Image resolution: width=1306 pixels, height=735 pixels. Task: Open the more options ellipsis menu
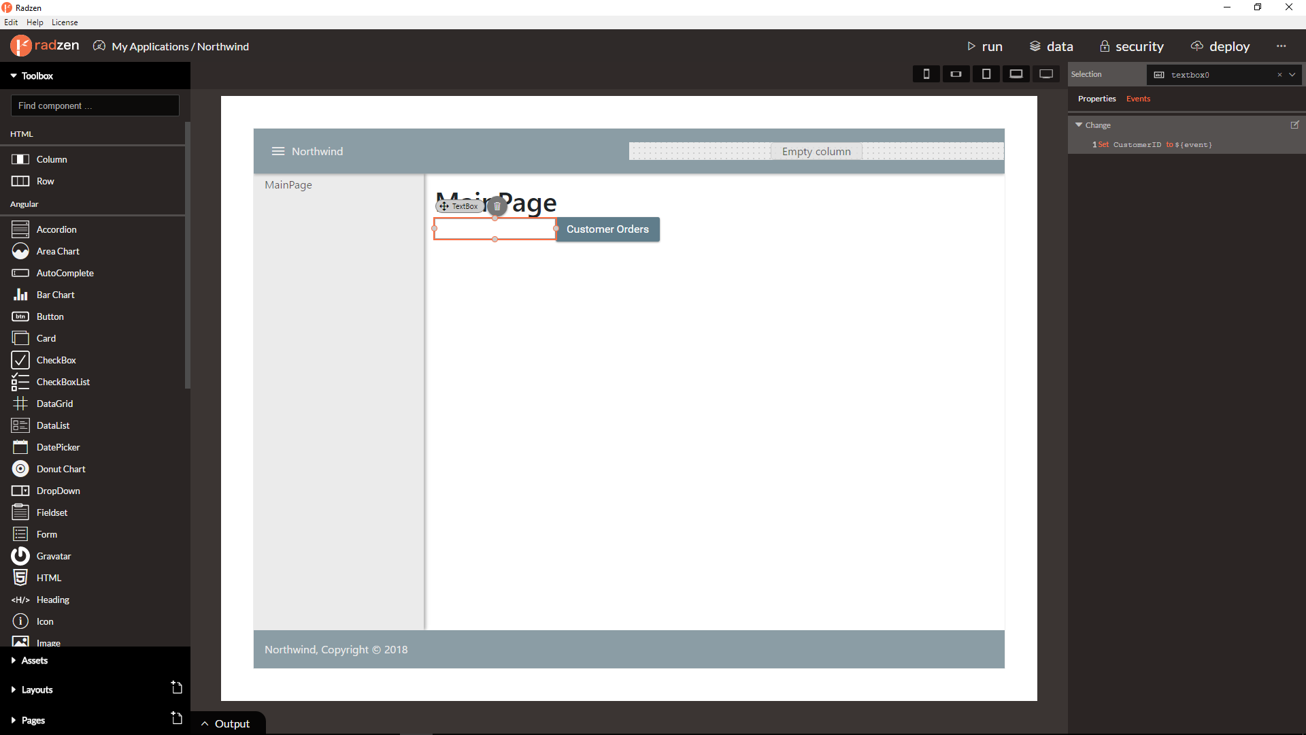[1281, 46]
